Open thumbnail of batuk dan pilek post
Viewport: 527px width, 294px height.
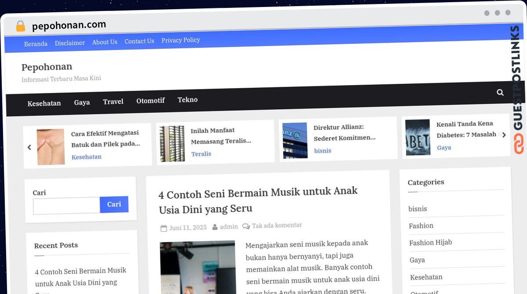coord(51,147)
